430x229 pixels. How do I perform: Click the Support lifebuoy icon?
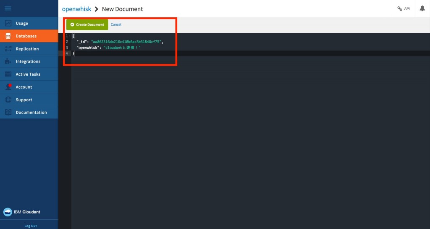pos(8,100)
